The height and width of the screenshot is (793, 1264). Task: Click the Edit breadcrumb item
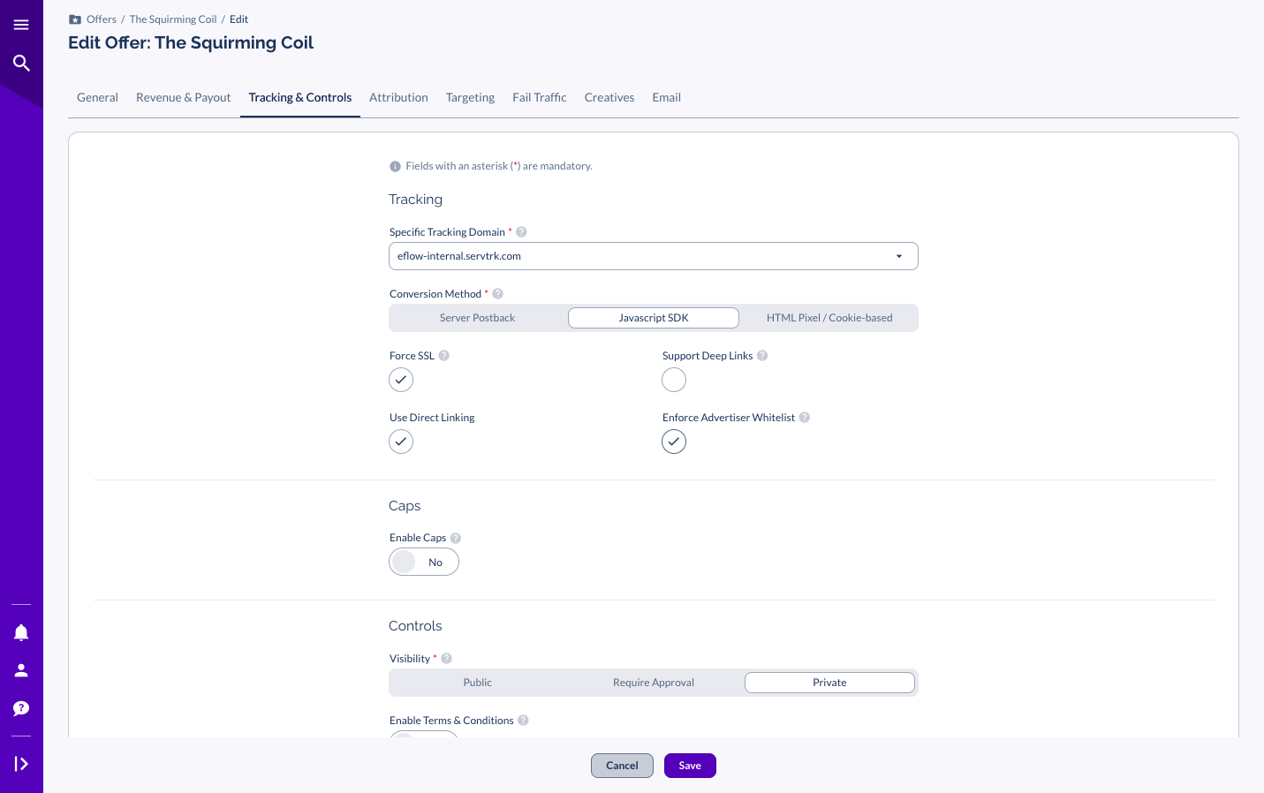pos(238,19)
